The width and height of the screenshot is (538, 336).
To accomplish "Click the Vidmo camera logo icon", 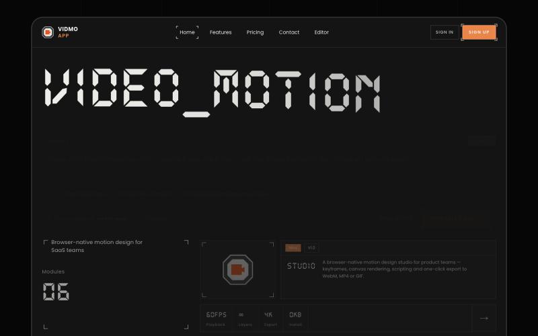I will [x=48, y=32].
